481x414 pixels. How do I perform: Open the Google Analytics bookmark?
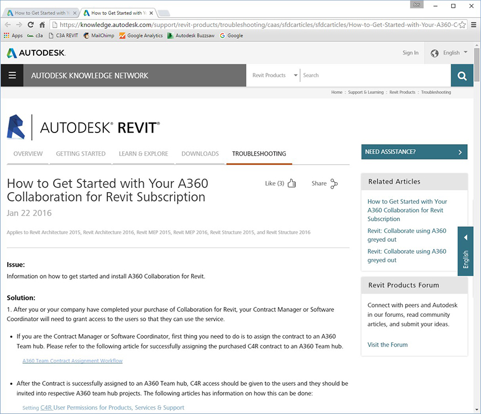(141, 35)
